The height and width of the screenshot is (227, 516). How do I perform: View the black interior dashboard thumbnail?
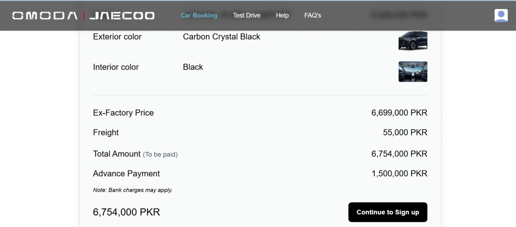pyautogui.click(x=413, y=71)
